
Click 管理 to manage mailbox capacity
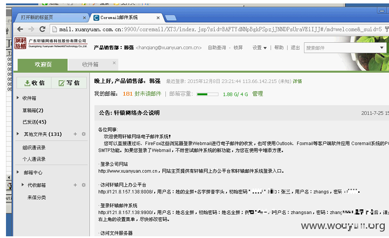click(257, 94)
